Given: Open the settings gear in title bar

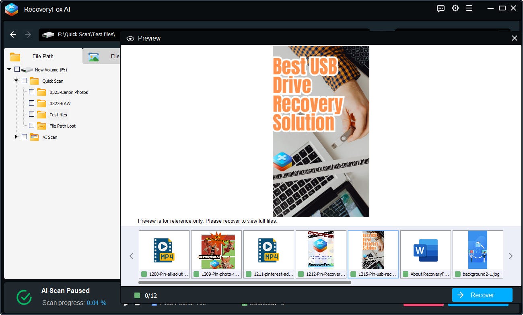Looking at the screenshot, I should 455,8.
